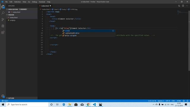Open Photos app from taskbar
Viewport: 190px width, 107px height.
[100, 104]
